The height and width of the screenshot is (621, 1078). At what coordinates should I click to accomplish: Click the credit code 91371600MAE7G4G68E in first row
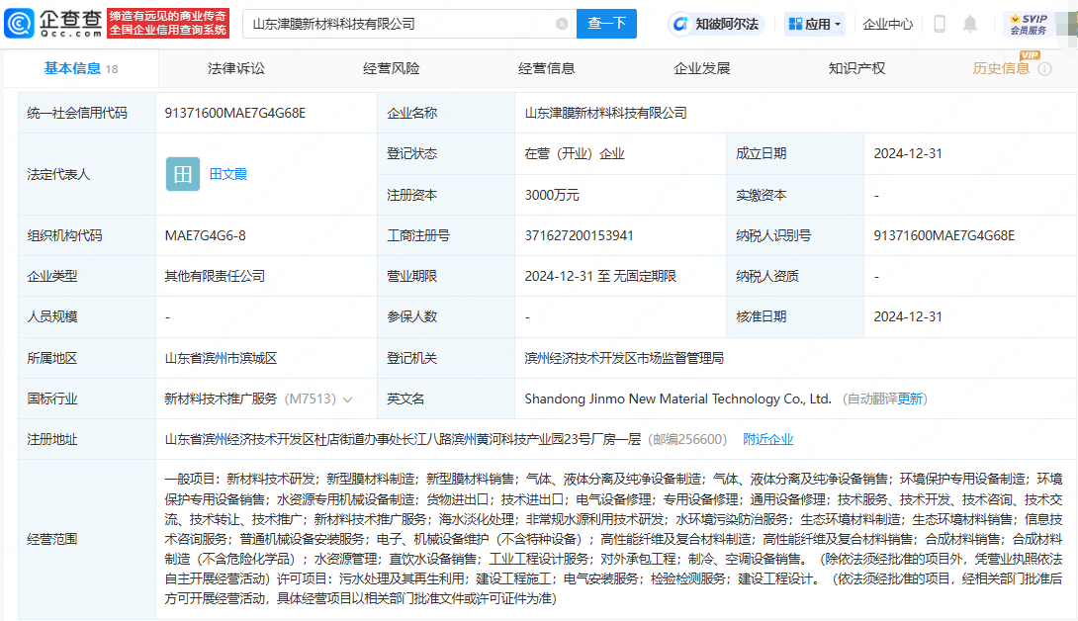pos(235,113)
